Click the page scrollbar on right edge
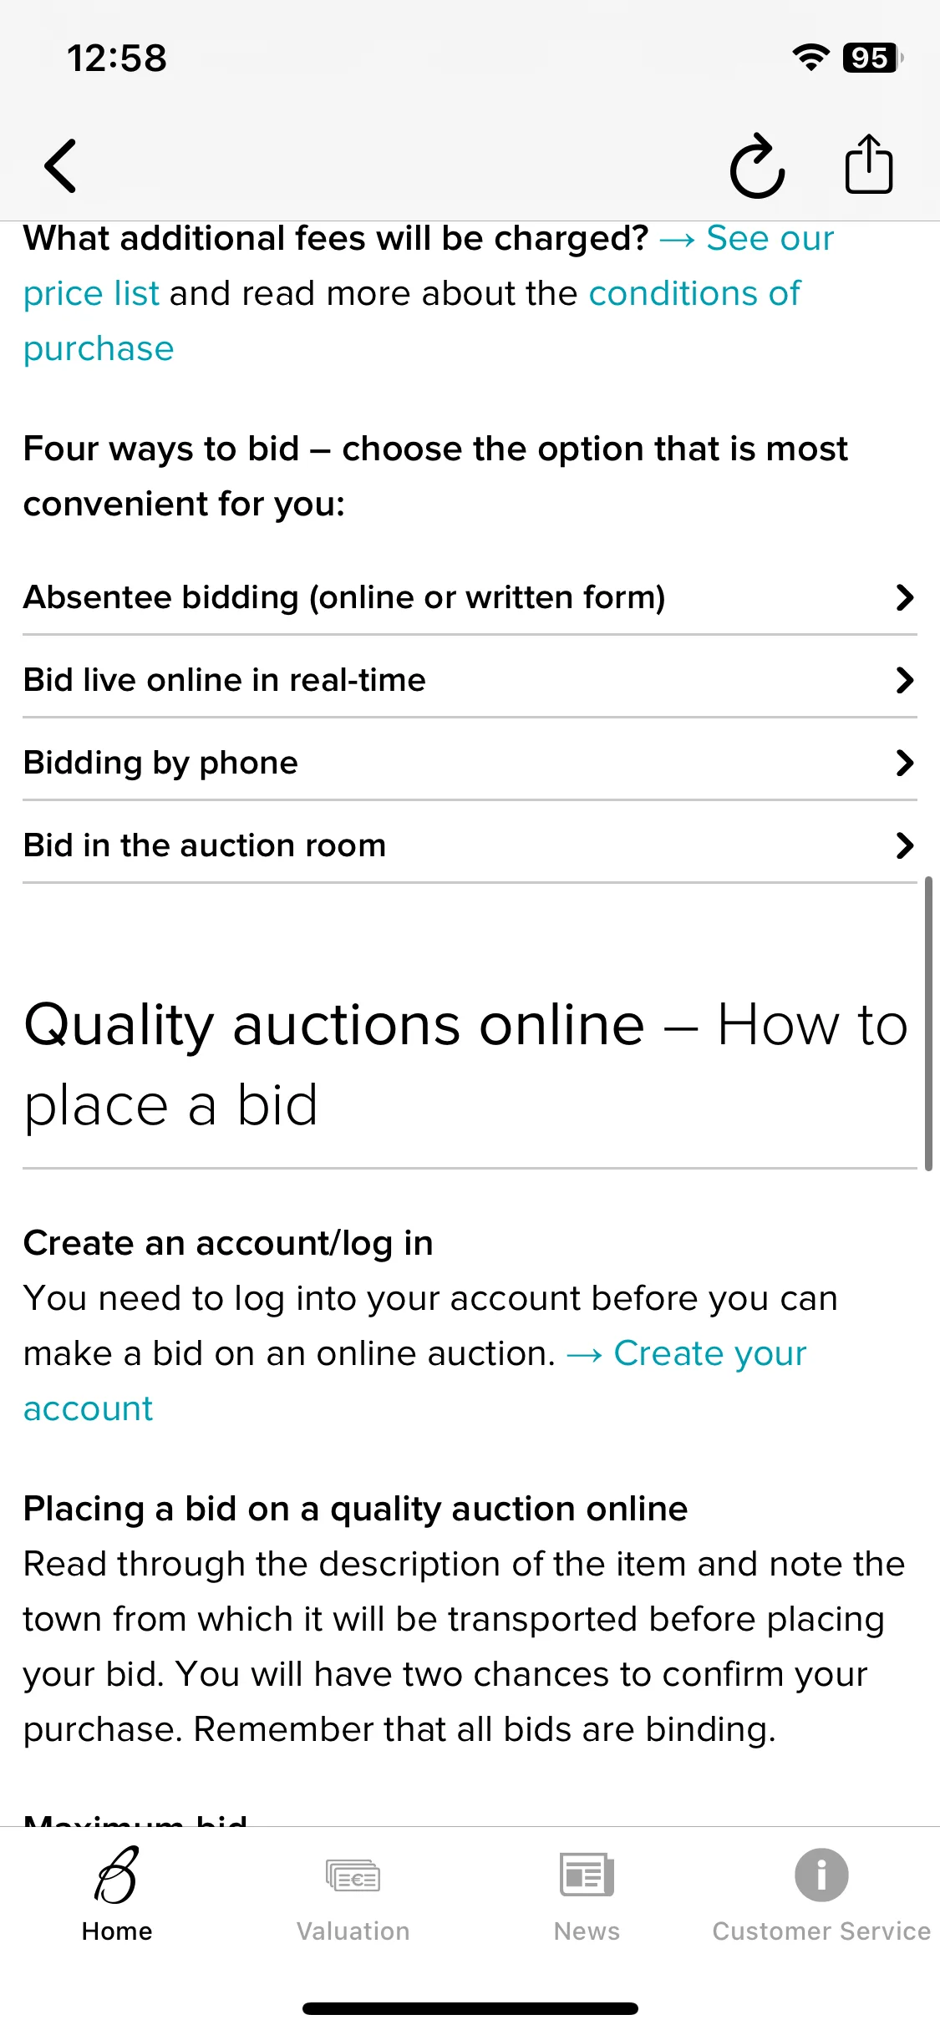Screen dimensions: 940x2035 click(x=928, y=1023)
